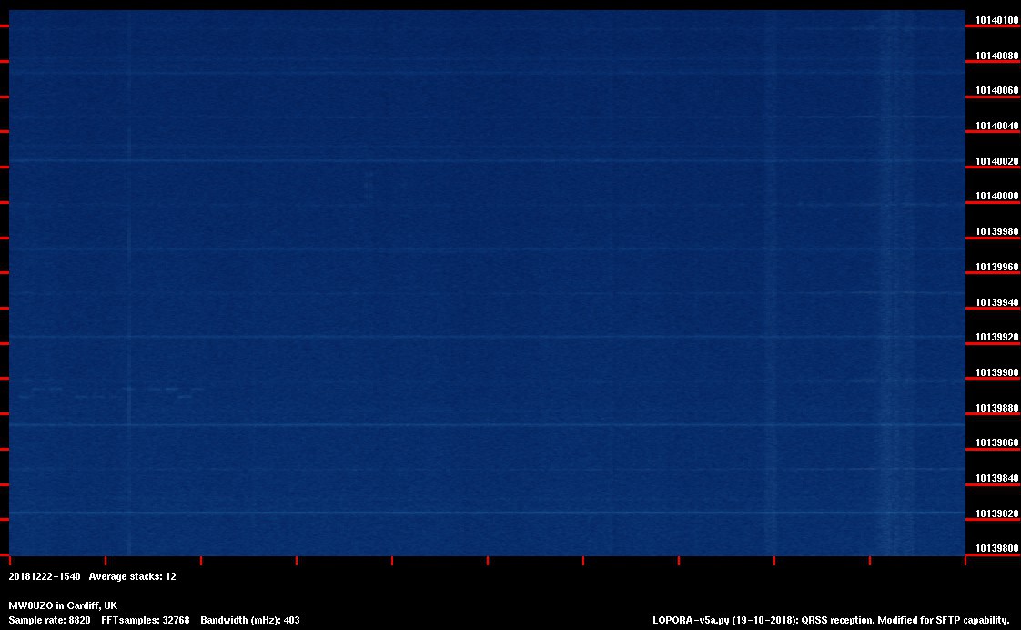Screen dimensions: 1021x630
Task: Click the 10140060 frequency label
Action: pos(996,91)
